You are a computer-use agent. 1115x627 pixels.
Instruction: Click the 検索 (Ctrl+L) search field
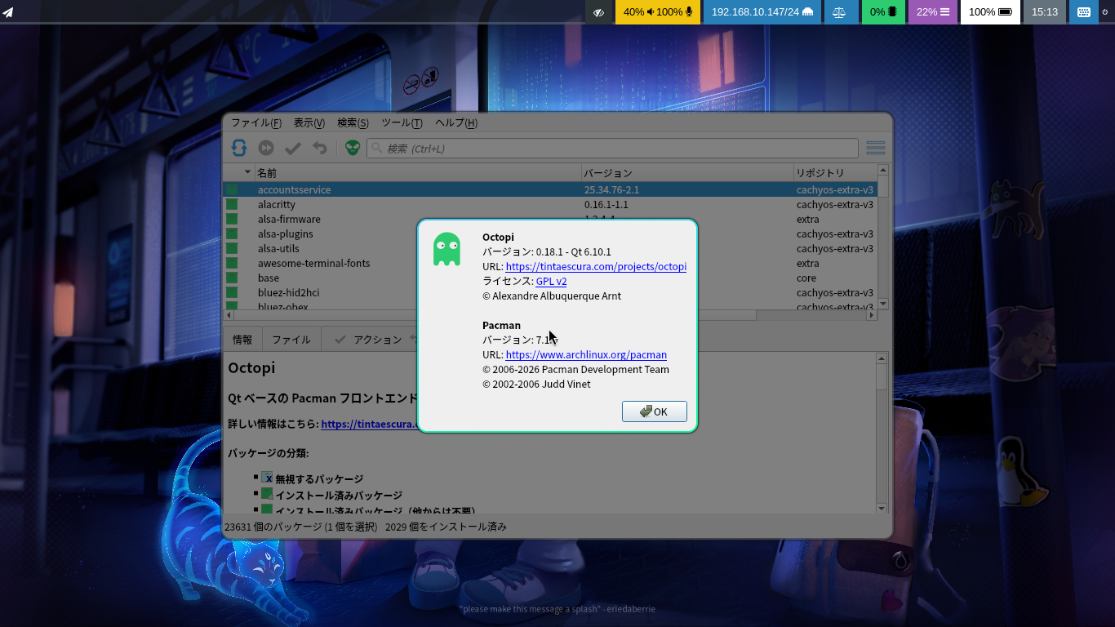[x=612, y=149]
